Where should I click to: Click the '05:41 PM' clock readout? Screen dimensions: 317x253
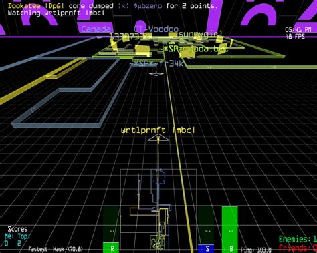click(298, 30)
